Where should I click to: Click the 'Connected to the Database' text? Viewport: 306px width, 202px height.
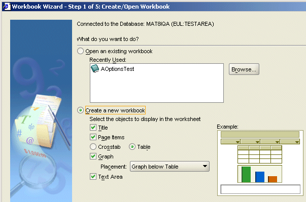145,24
